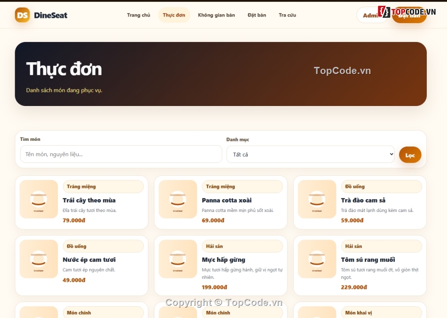Select the Trái cây theo mùa title
The height and width of the screenshot is (318, 447).
click(x=89, y=200)
